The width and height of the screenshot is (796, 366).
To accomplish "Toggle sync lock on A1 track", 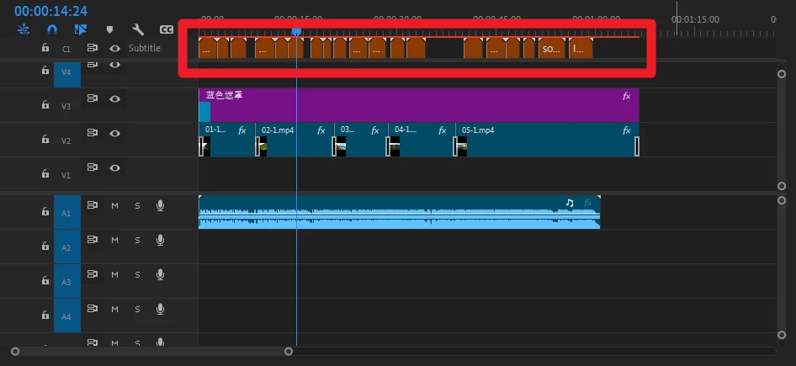I will click(92, 205).
